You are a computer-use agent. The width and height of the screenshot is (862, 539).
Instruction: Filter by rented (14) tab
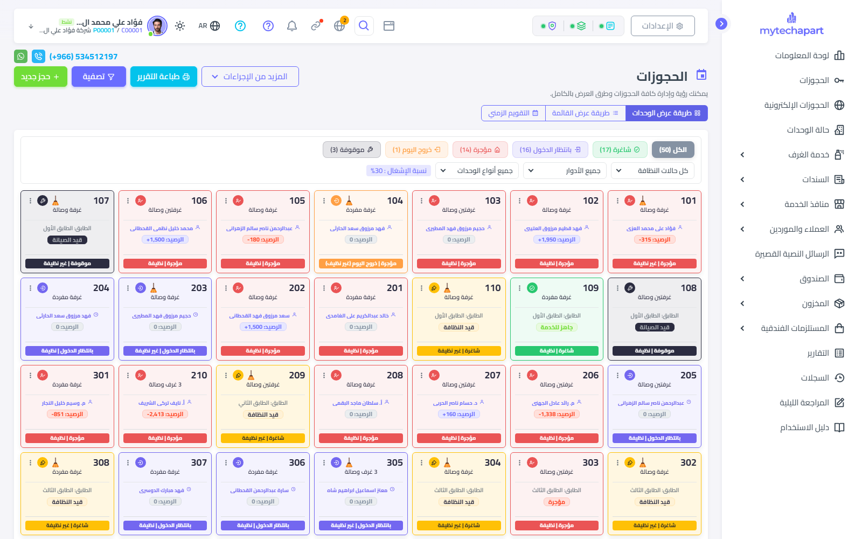[480, 150]
